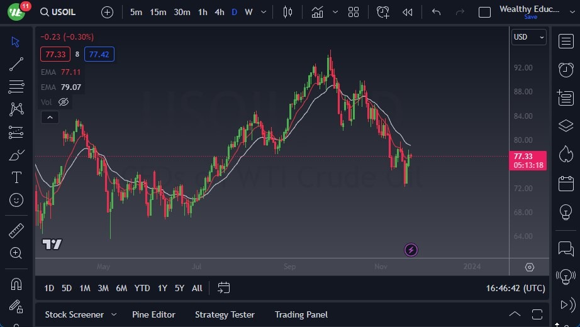Start Bar Replay mode

point(408,12)
